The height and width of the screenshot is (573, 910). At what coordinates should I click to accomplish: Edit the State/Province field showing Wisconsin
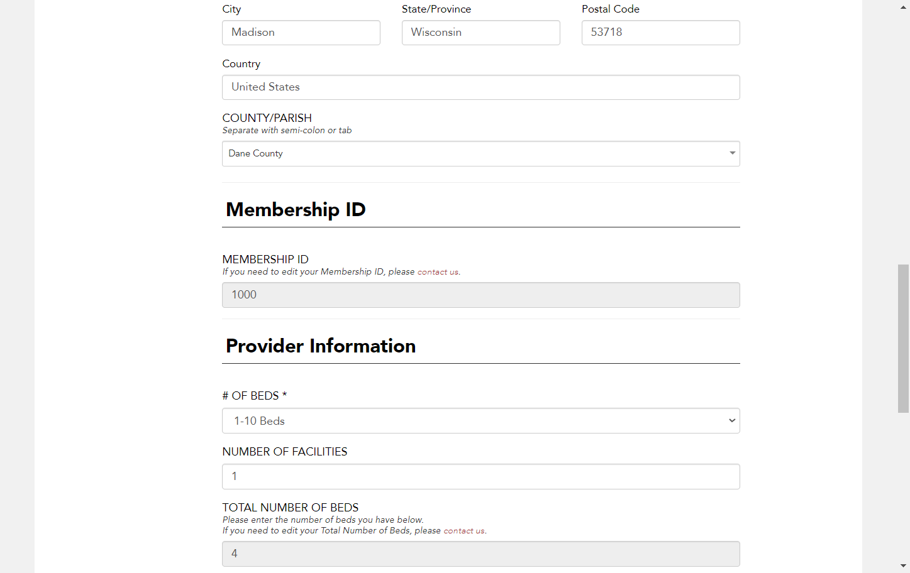(480, 33)
